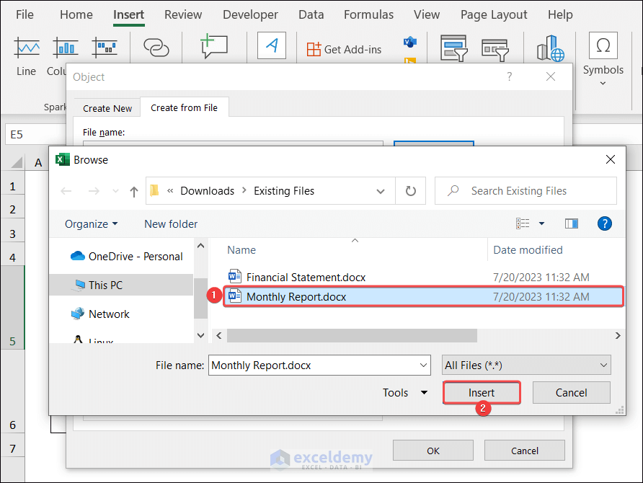Open the View ribbon tab

427,14
